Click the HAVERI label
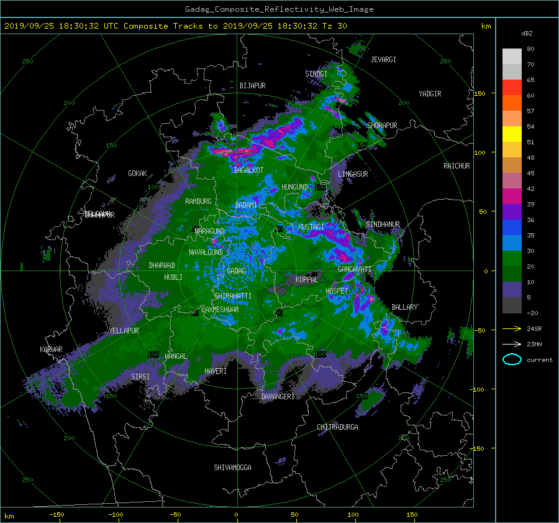The image size is (559, 523). [216, 371]
